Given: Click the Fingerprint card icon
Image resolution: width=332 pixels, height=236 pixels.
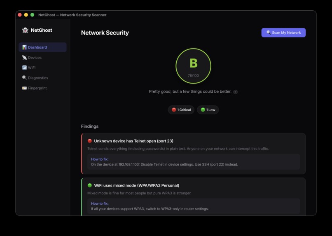Looking at the screenshot, I should [24, 88].
